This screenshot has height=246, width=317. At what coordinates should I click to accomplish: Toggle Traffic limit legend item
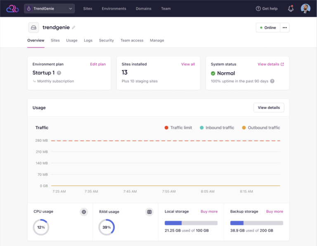(x=178, y=128)
